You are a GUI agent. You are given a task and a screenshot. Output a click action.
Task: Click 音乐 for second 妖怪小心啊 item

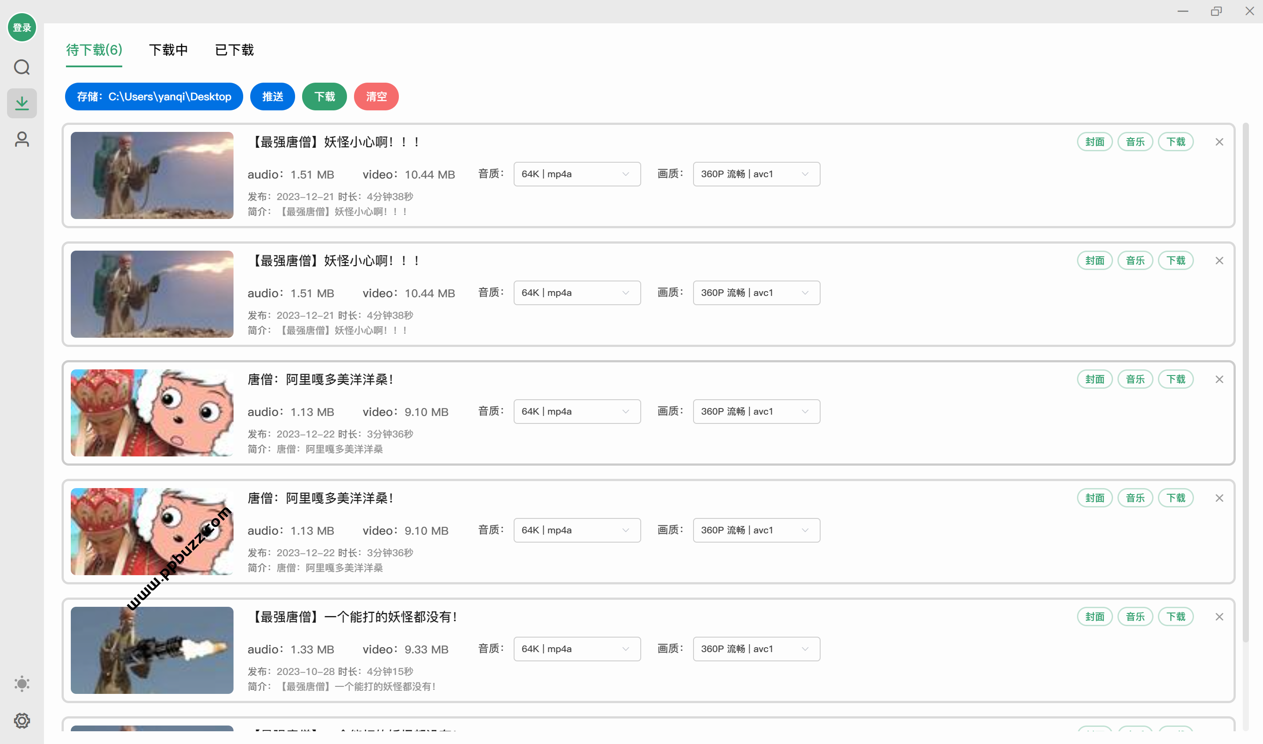pyautogui.click(x=1135, y=261)
